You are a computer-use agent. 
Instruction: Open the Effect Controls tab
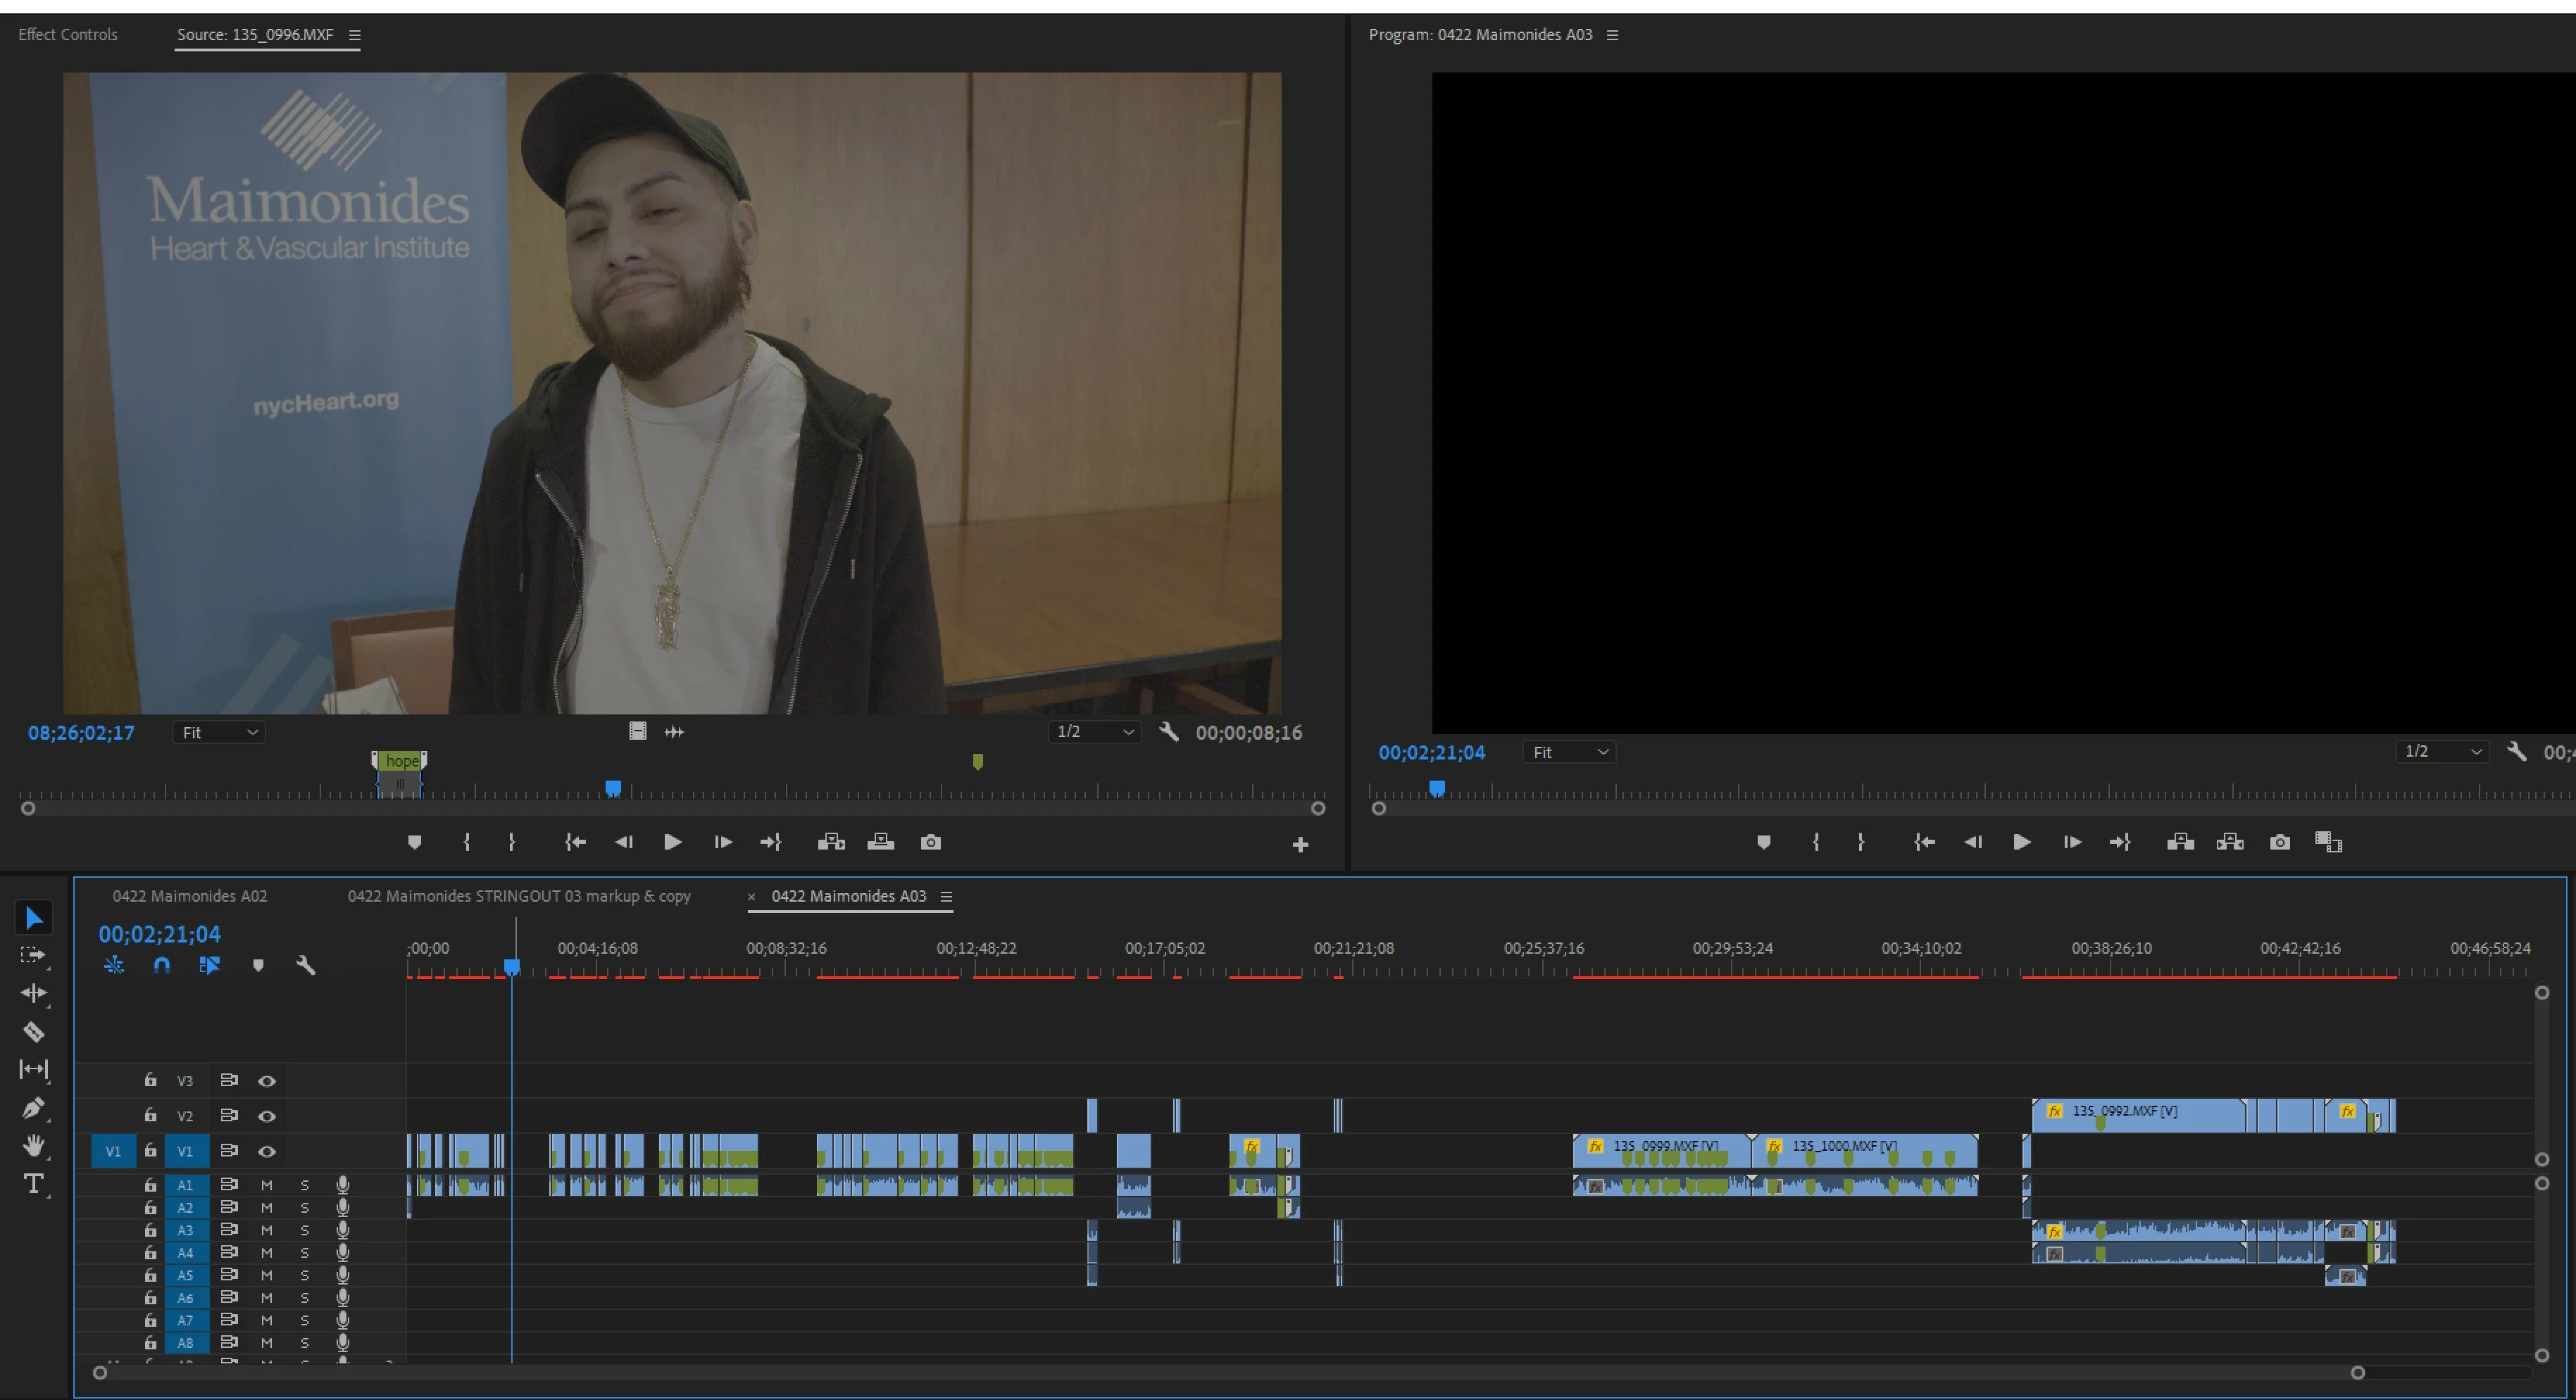point(68,35)
